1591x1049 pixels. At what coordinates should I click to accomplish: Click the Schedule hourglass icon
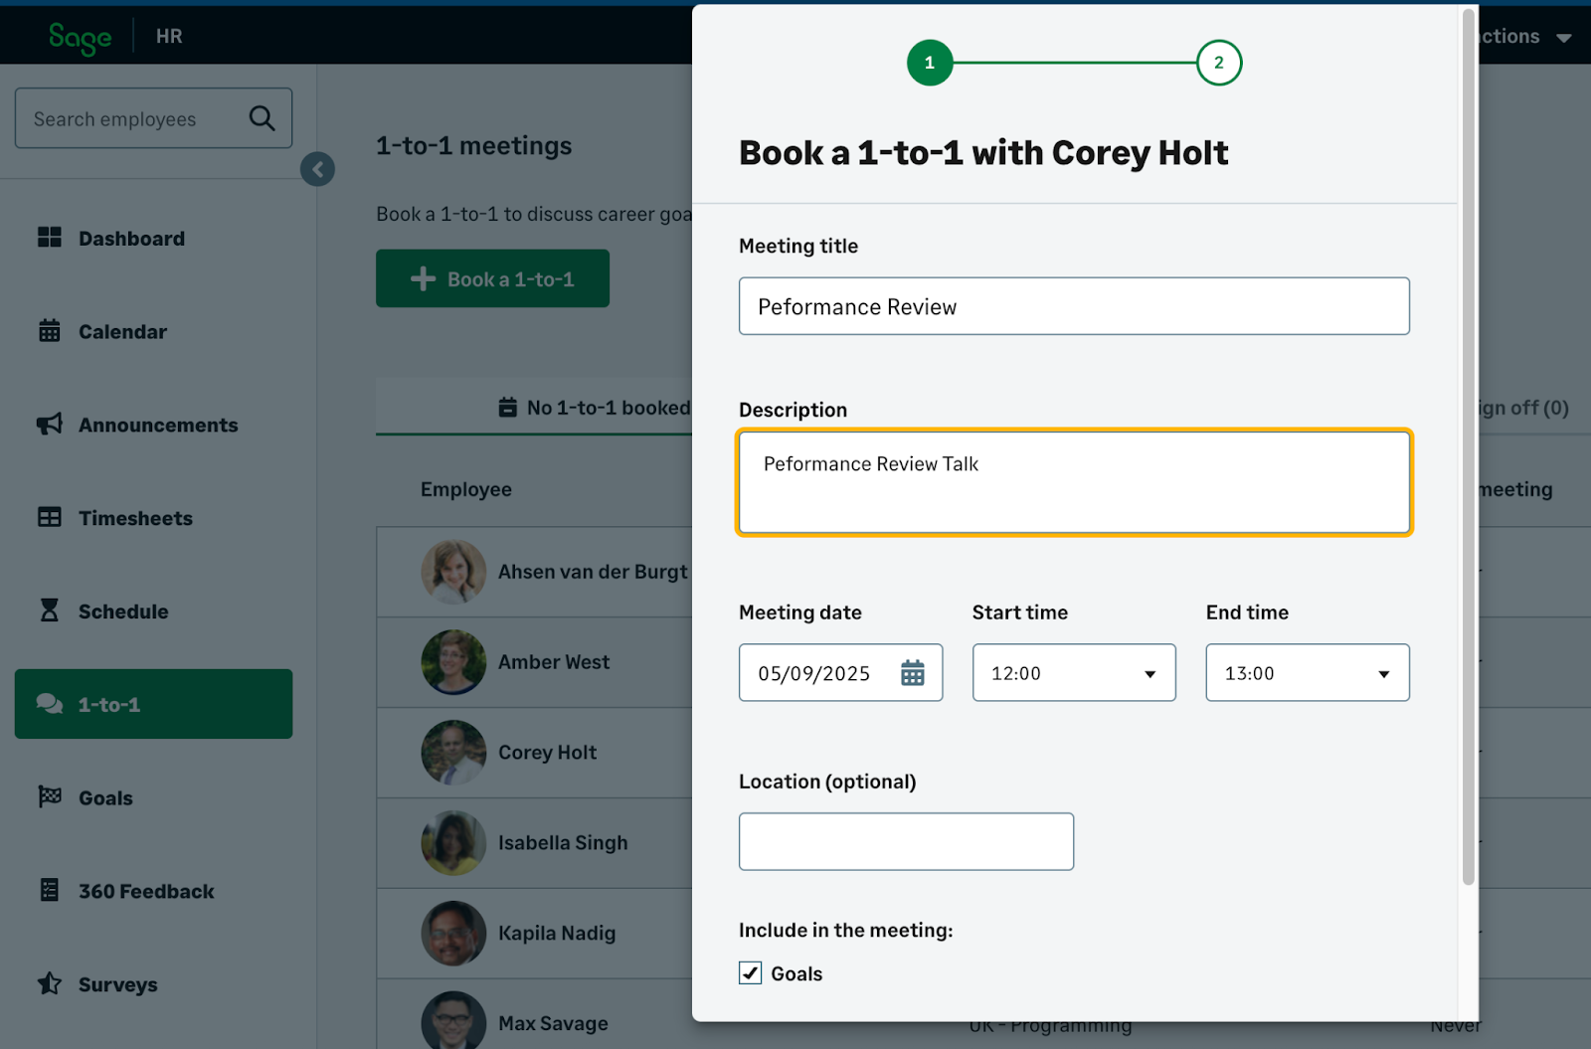tap(50, 611)
